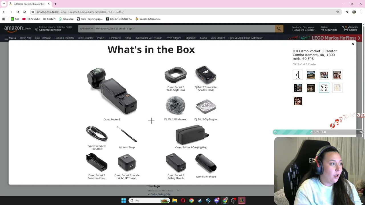Open the media control icon in Chrome toolbar
Screen dimensions: 365x205
[x=347, y=12]
